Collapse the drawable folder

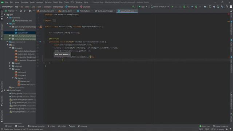point(10,48)
